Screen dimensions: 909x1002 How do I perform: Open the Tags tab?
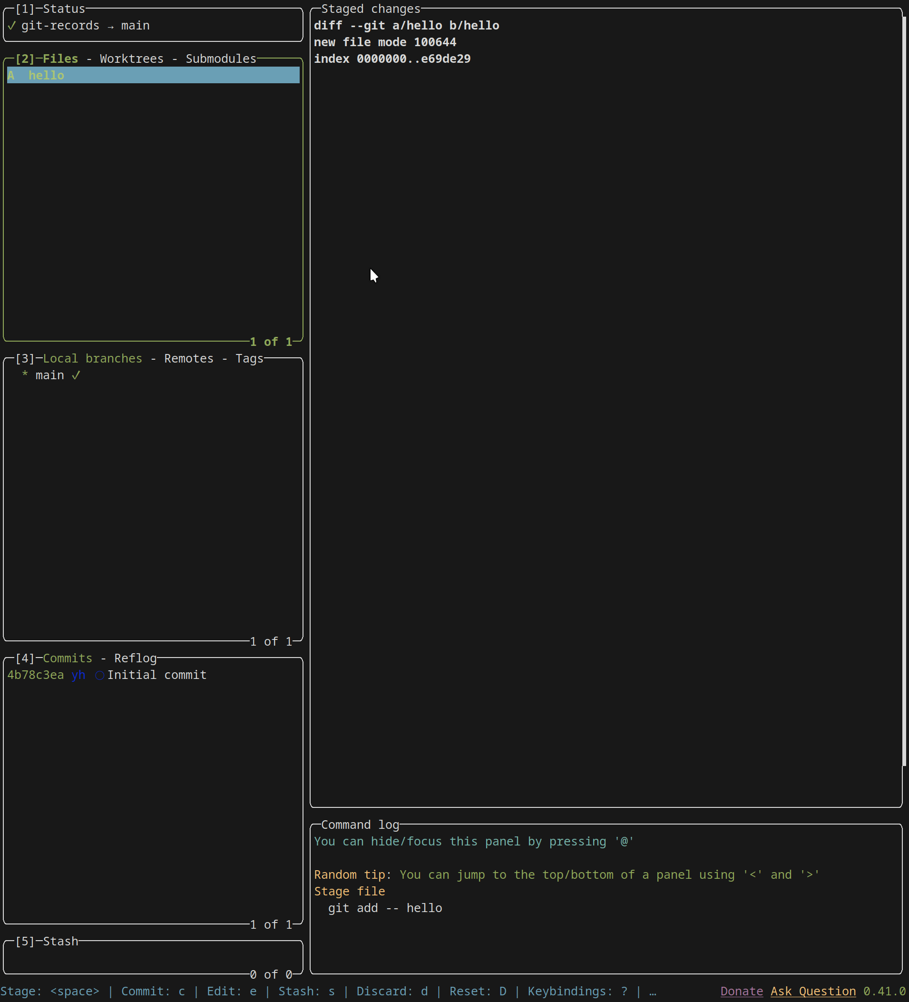[x=249, y=358]
